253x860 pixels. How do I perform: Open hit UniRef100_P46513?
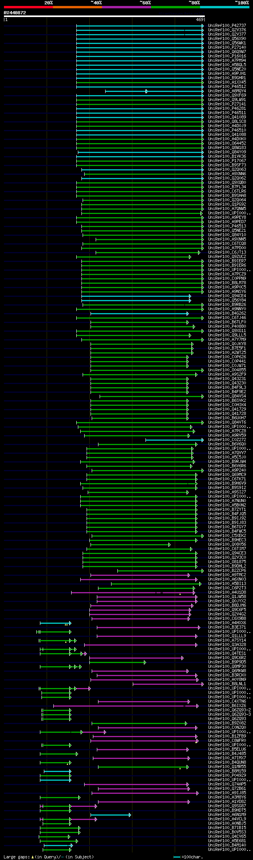click(227, 226)
